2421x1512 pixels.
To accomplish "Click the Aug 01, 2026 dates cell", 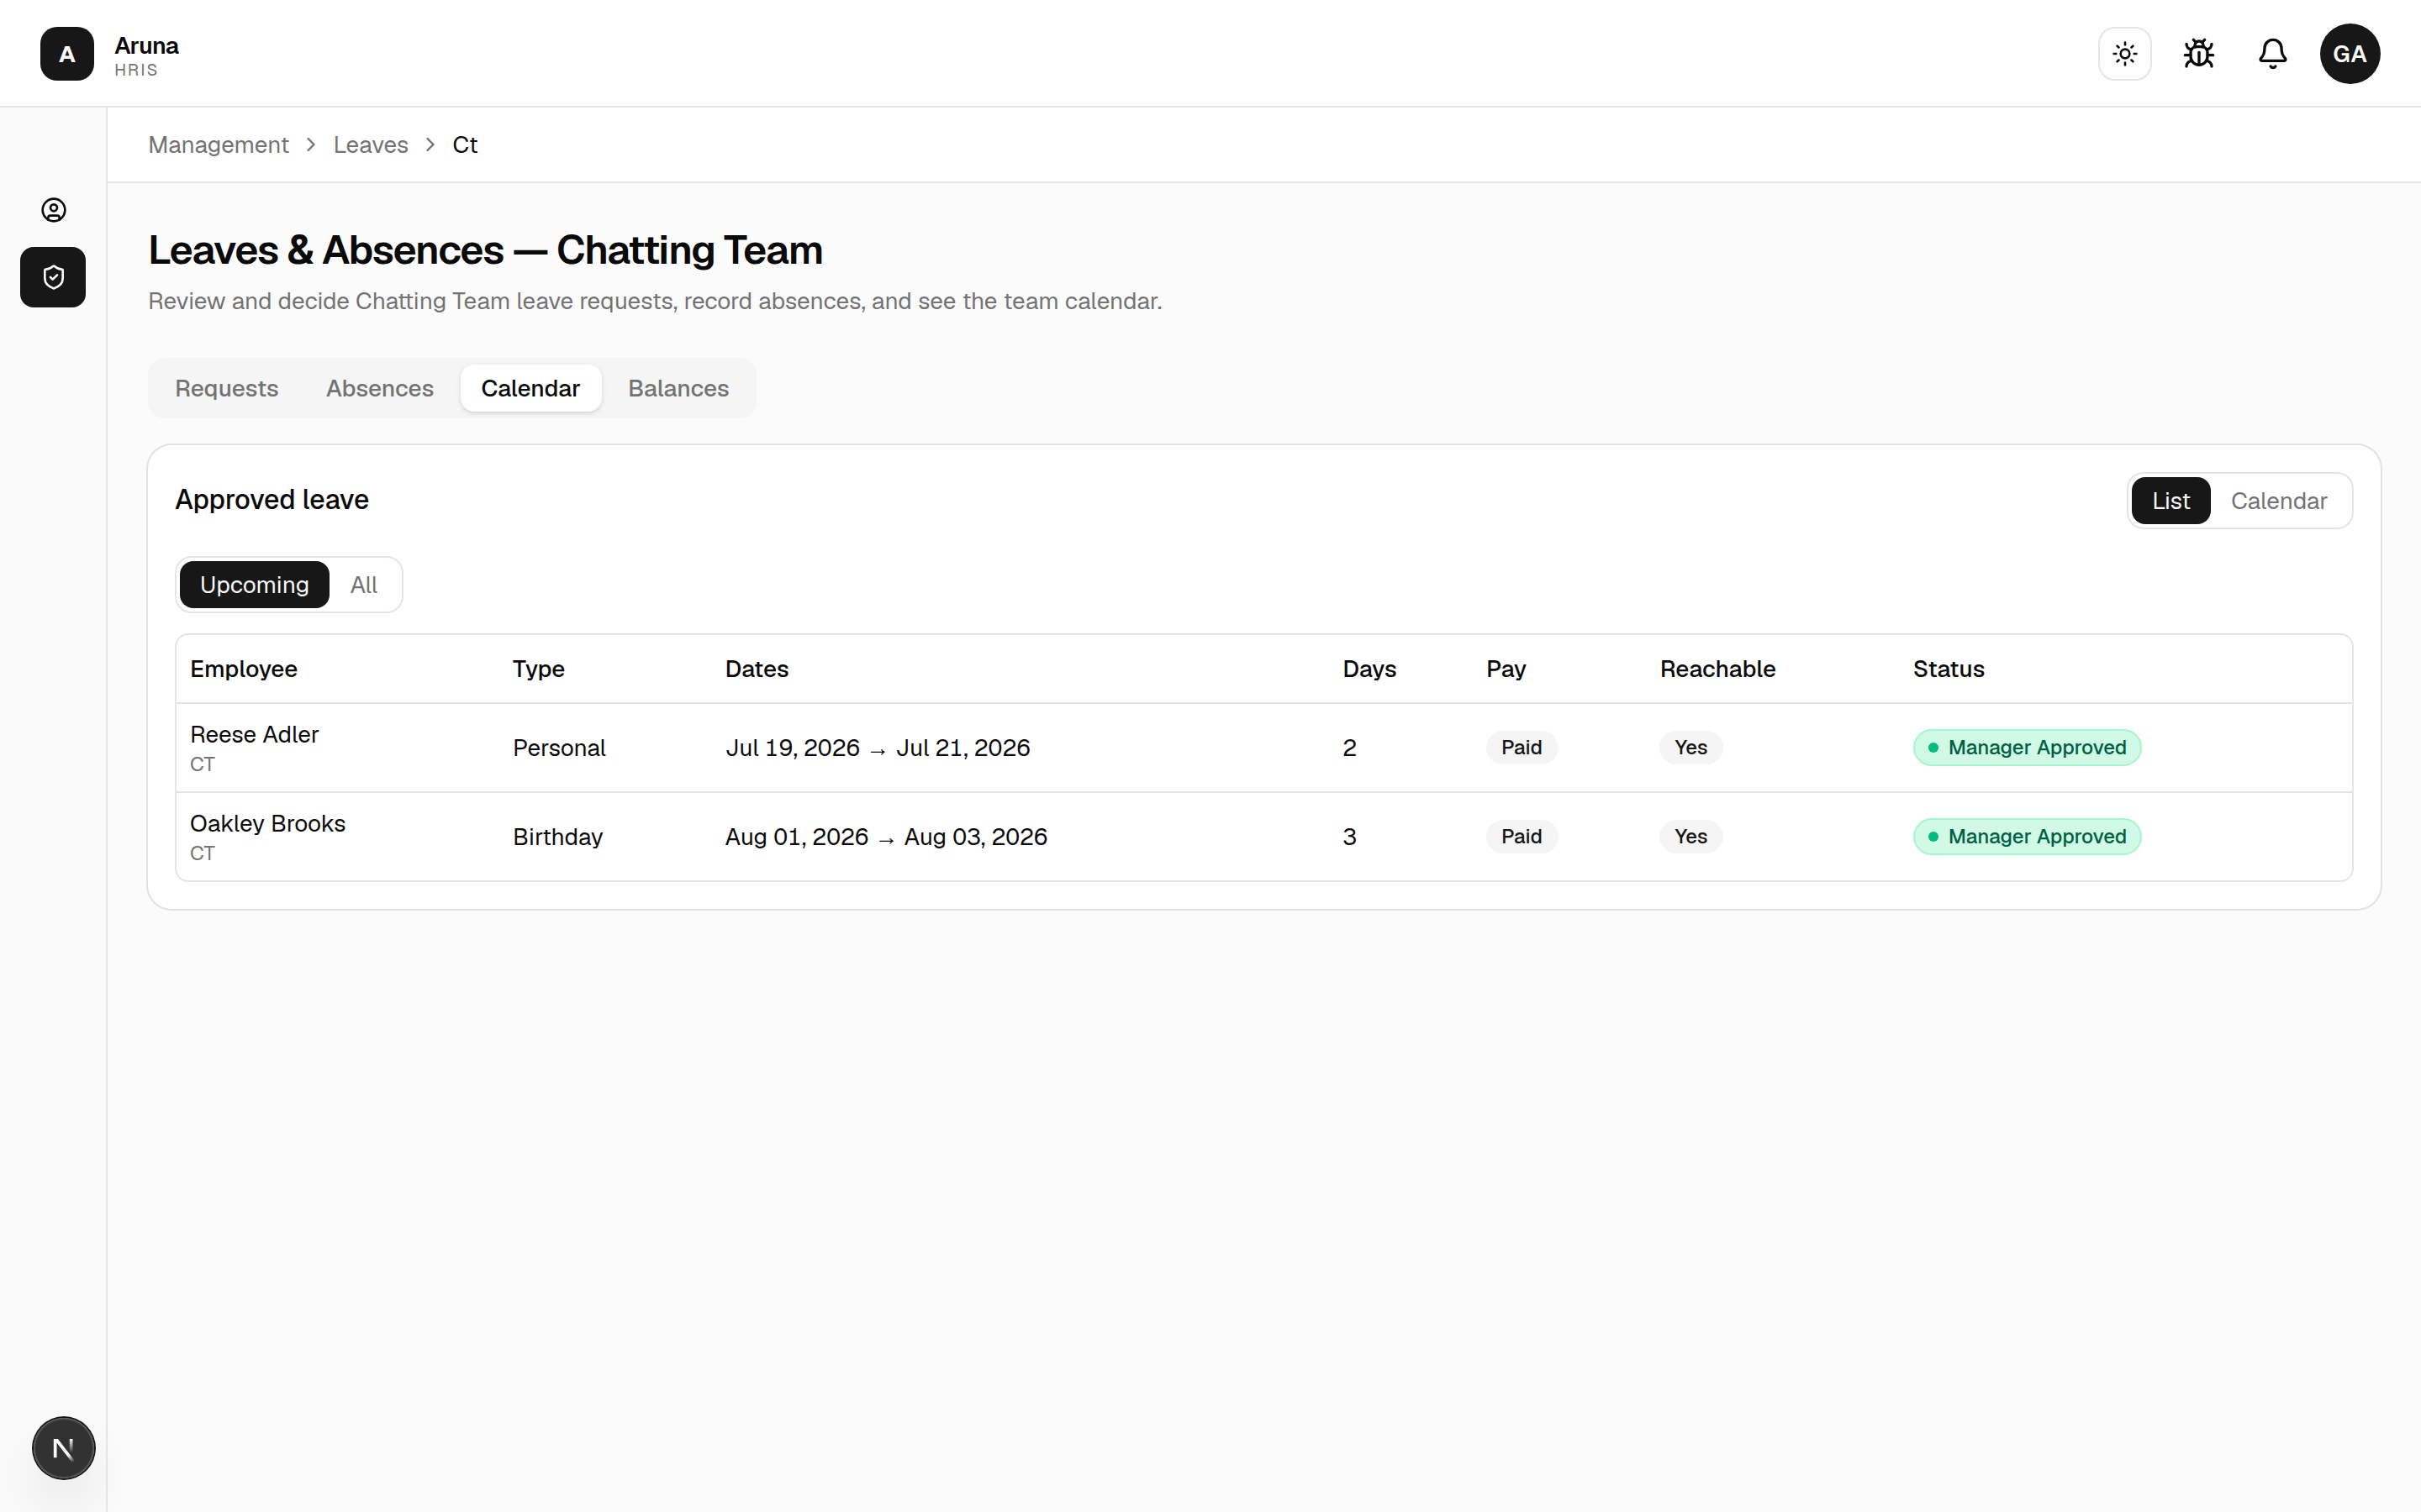I will point(886,837).
